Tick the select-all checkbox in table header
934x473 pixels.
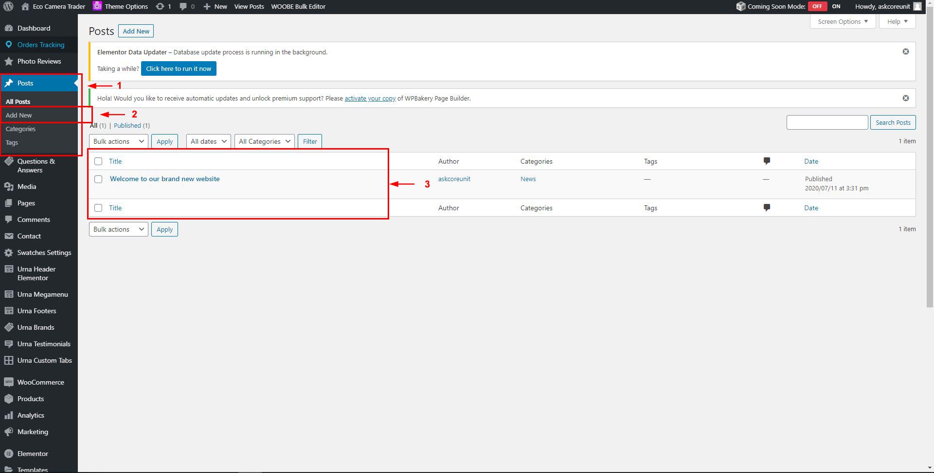98,161
